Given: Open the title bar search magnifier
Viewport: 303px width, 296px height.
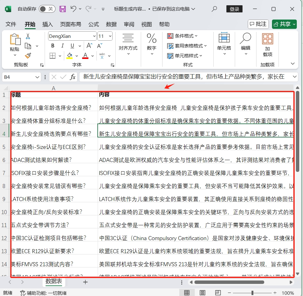Looking at the screenshot, I should click(x=214, y=9).
